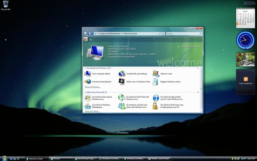Click Show Desktop quick launch icon
Image resolution: width=257 pixels, height=161 pixels.
[11, 159]
